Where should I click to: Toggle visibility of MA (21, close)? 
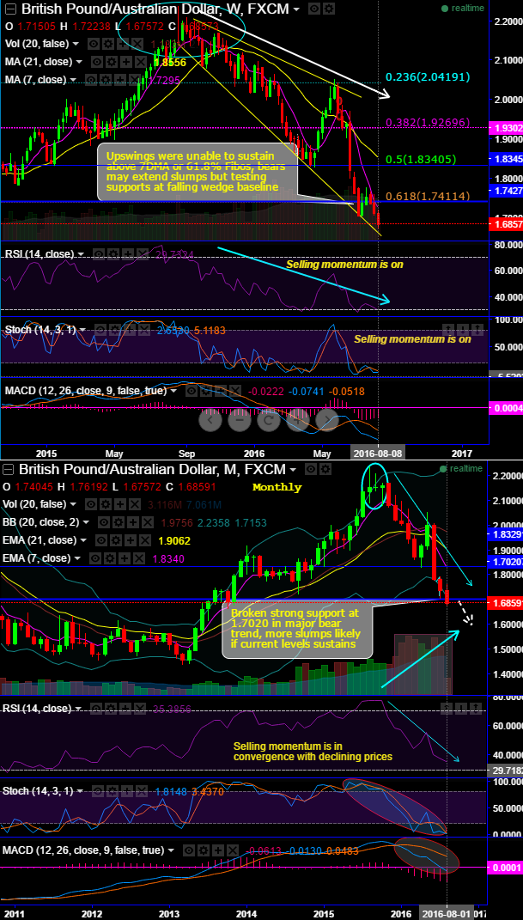click(x=97, y=62)
